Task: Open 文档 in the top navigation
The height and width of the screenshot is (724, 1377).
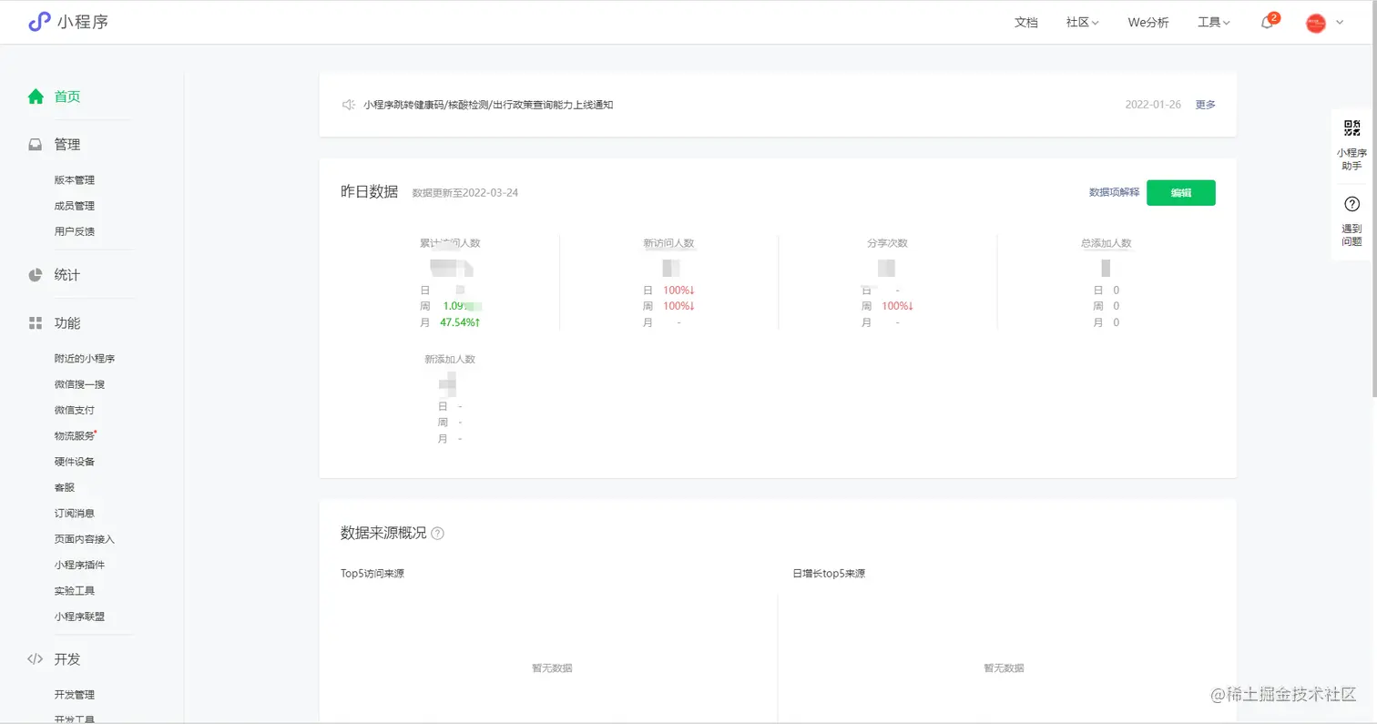Action: coord(1025,23)
